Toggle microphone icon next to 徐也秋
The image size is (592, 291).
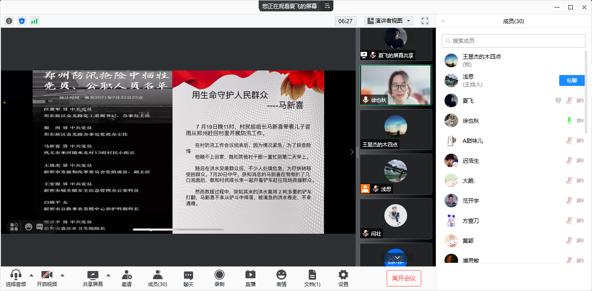click(x=569, y=120)
